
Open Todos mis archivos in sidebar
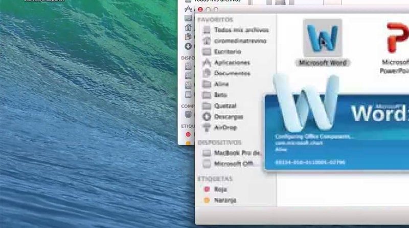point(233,30)
